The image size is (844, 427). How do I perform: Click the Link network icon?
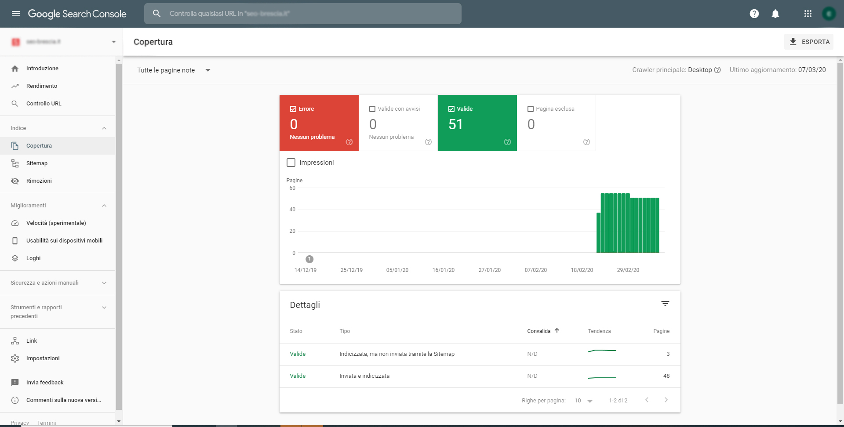pos(15,341)
